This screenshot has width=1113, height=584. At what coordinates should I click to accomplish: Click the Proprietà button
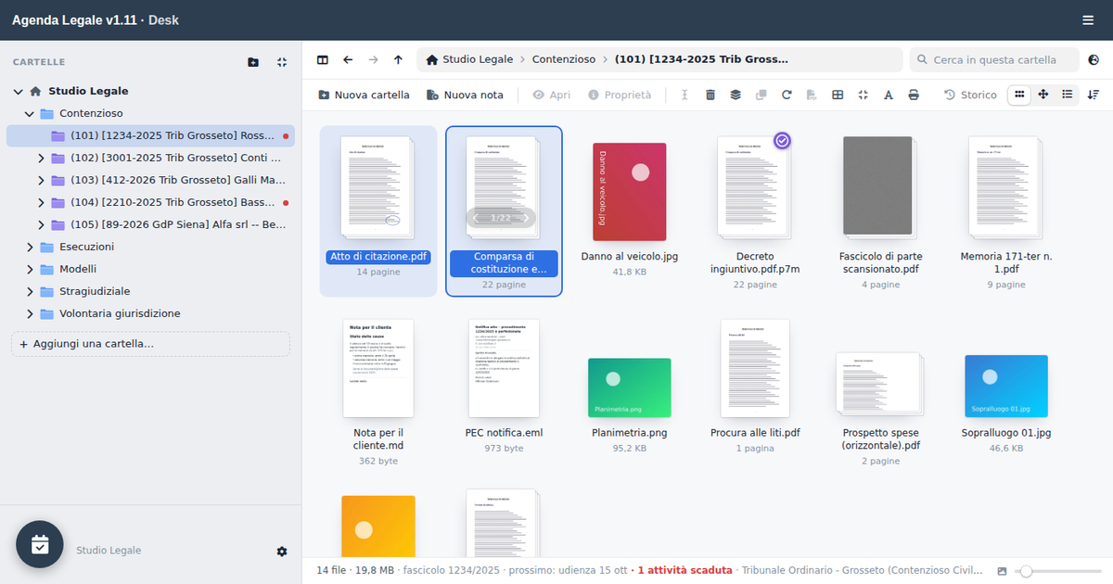(620, 95)
